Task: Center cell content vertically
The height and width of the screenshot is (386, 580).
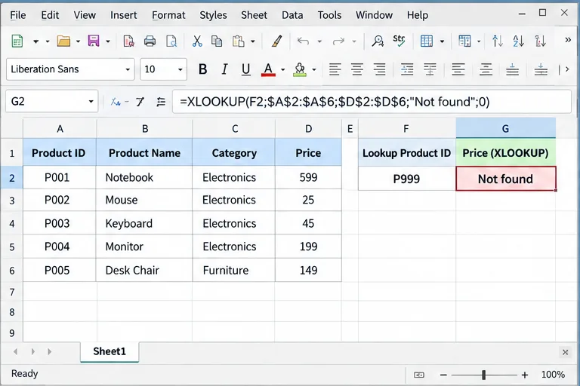Action: tap(486, 69)
